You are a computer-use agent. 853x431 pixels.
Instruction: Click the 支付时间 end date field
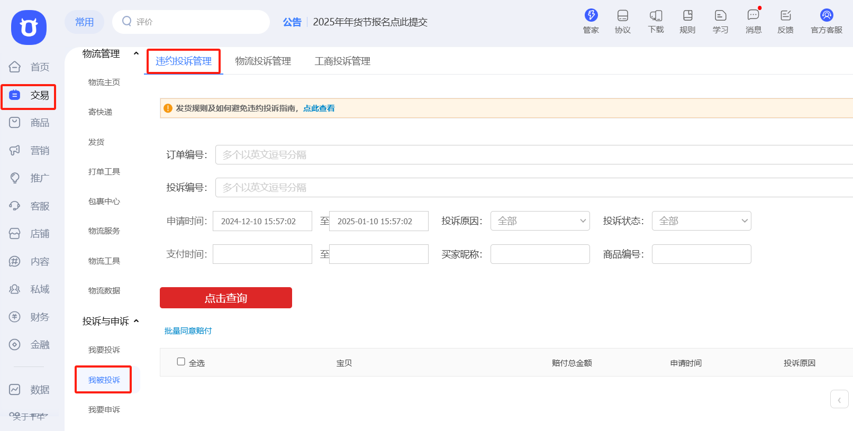coord(379,254)
